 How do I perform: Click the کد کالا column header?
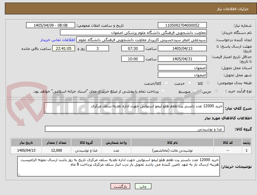pos(228,142)
